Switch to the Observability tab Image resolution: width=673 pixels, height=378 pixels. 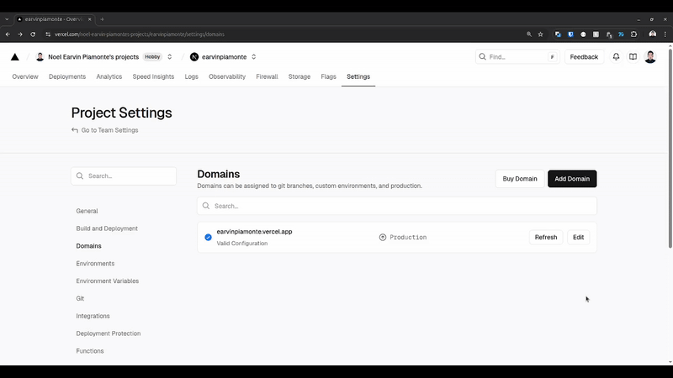(227, 76)
